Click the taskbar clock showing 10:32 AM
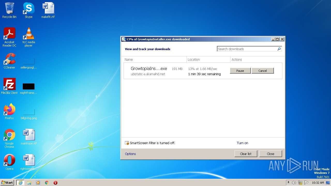 pos(318,183)
